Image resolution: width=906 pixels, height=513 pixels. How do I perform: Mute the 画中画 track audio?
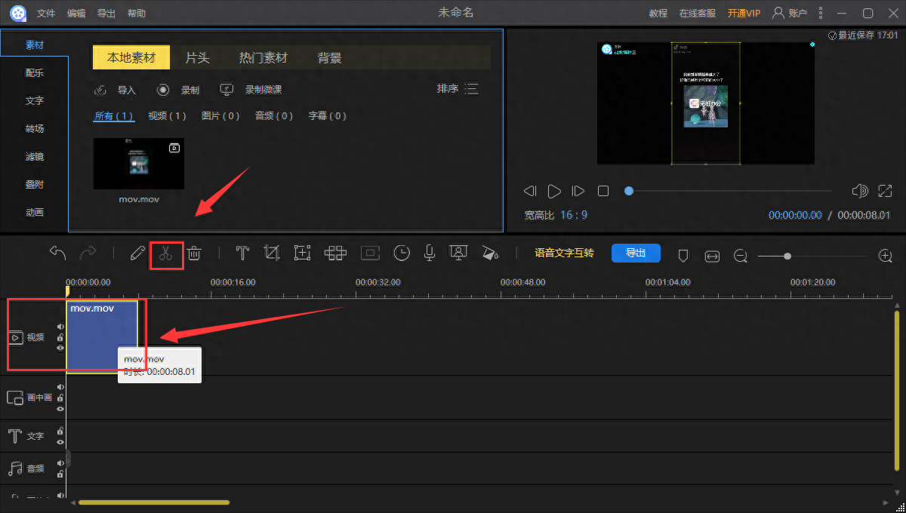click(x=60, y=387)
